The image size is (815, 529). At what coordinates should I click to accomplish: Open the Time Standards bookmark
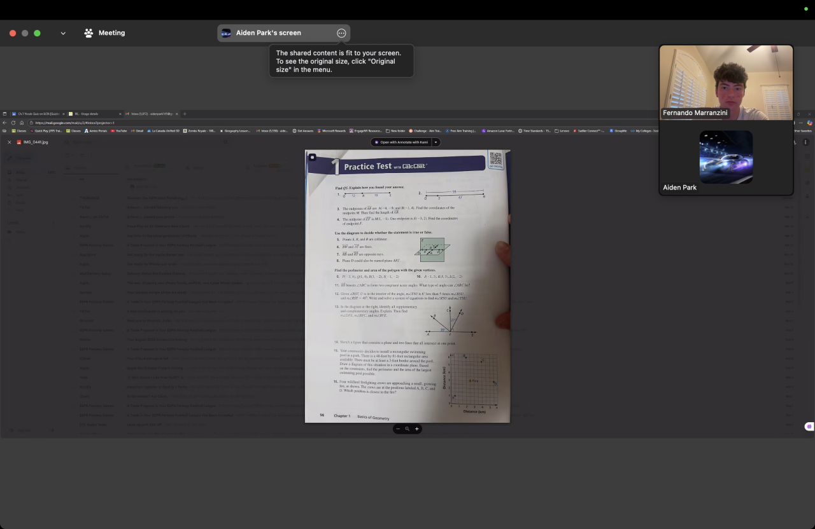click(534, 131)
